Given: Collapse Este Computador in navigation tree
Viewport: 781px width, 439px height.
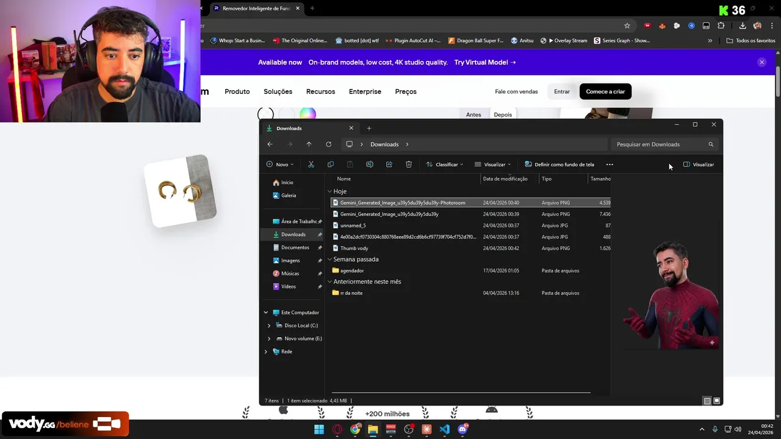Looking at the screenshot, I should [265, 313].
